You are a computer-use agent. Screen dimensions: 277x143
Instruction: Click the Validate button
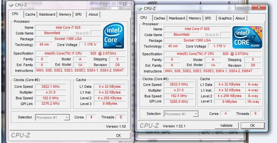click(x=227, y=125)
